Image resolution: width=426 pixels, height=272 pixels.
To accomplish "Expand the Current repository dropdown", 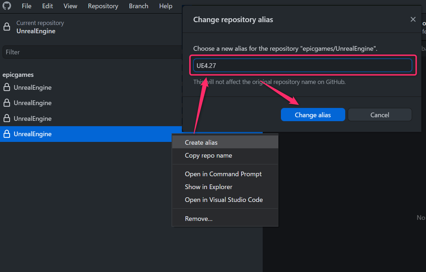I will [91, 27].
